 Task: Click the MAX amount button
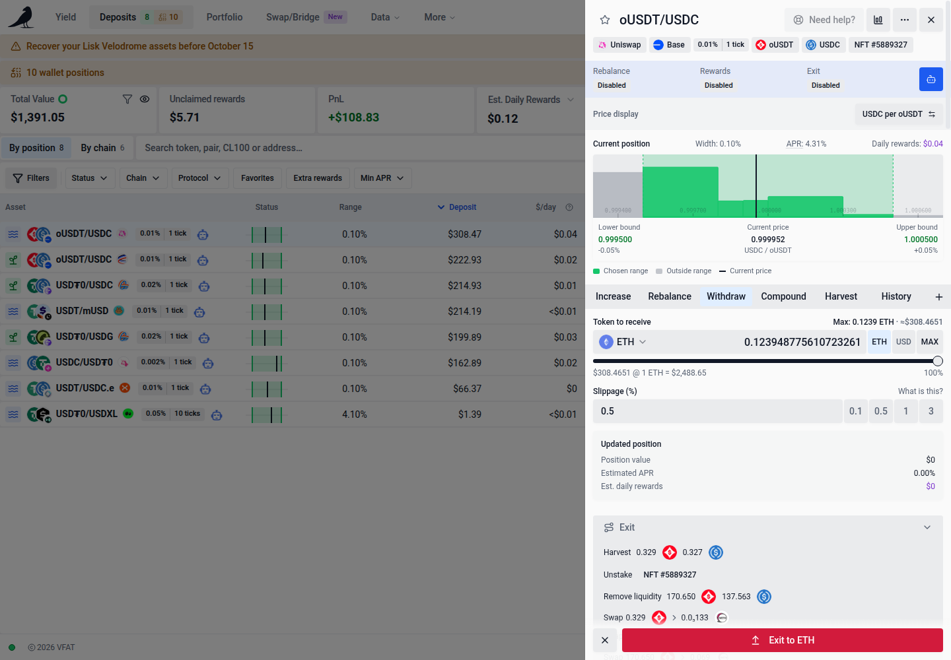click(x=930, y=342)
